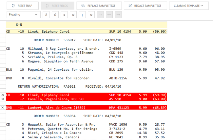Expand the Floating trap type dropdown
Viewport: 213px width, 140px height.
(23, 15)
